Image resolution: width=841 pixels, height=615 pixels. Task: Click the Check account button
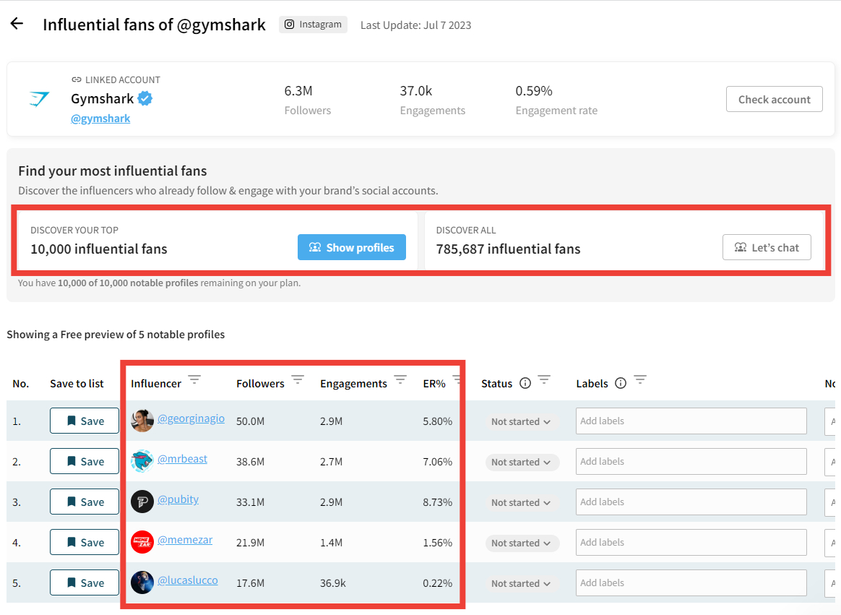coord(774,99)
